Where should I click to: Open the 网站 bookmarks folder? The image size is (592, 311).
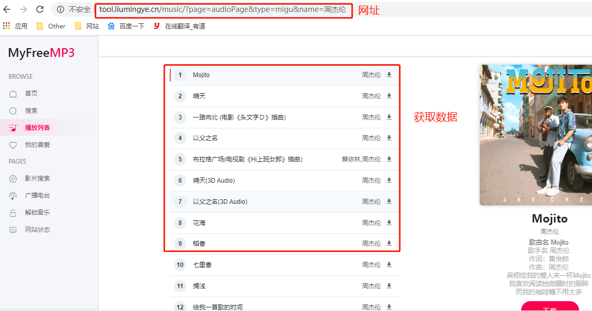pyautogui.click(x=87, y=26)
